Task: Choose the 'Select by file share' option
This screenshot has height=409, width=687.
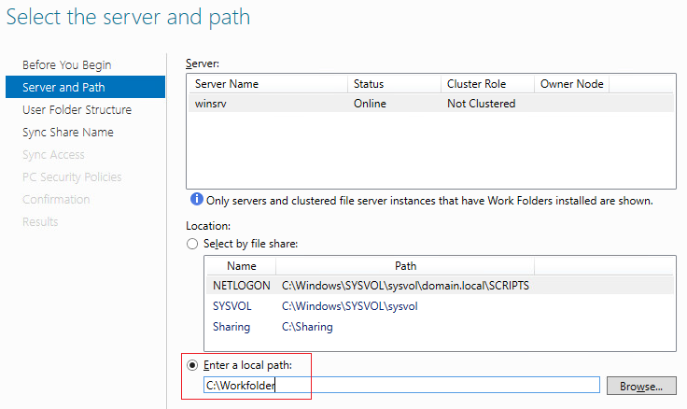Action: 193,244
